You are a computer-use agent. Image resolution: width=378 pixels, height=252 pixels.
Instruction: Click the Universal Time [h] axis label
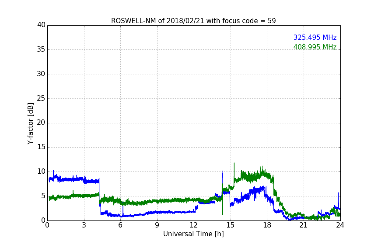click(193, 234)
